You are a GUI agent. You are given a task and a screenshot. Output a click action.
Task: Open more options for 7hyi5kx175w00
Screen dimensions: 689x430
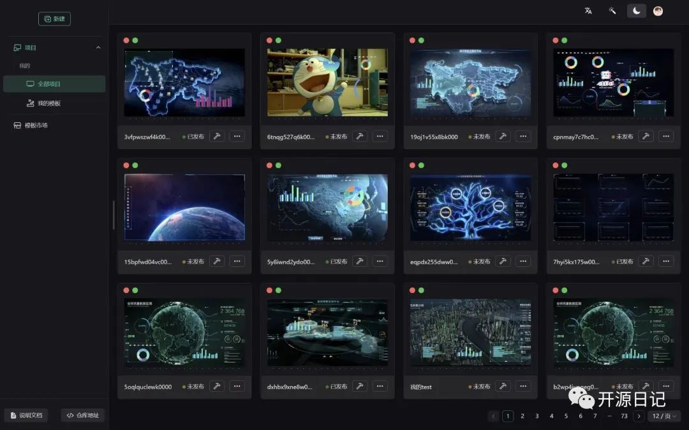click(665, 261)
